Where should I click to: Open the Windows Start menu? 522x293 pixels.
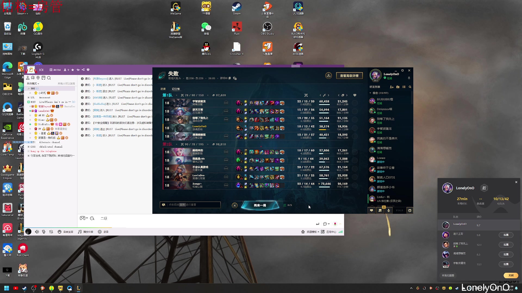point(7,288)
